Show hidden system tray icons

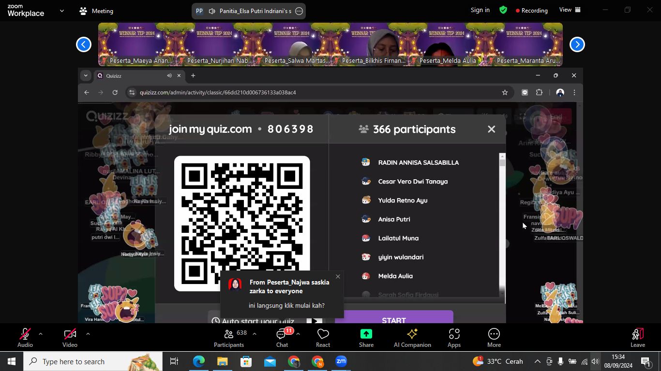pyautogui.click(x=538, y=361)
